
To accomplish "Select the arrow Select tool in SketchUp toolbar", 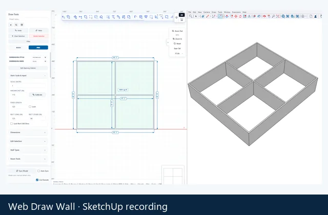I will [x=196, y=16].
